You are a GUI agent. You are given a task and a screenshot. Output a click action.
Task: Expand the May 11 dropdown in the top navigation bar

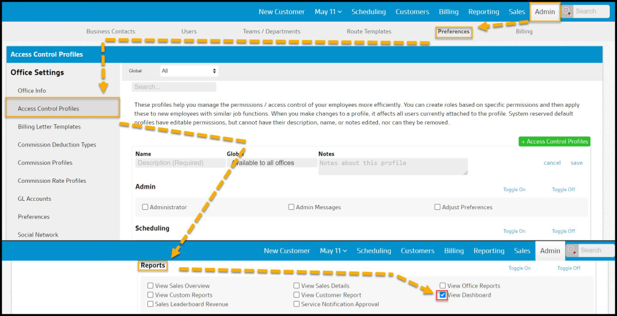click(328, 11)
